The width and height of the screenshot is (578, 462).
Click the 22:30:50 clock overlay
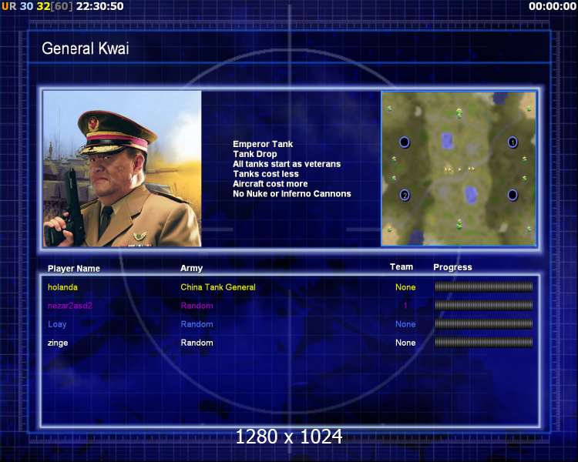point(100,6)
